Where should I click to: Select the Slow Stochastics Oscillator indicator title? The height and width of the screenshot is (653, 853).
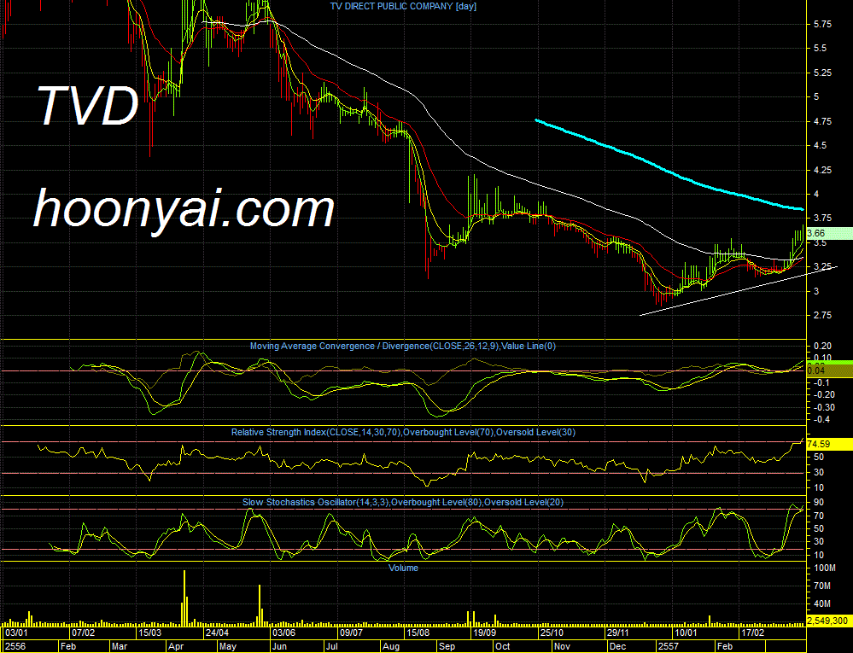pos(402,502)
